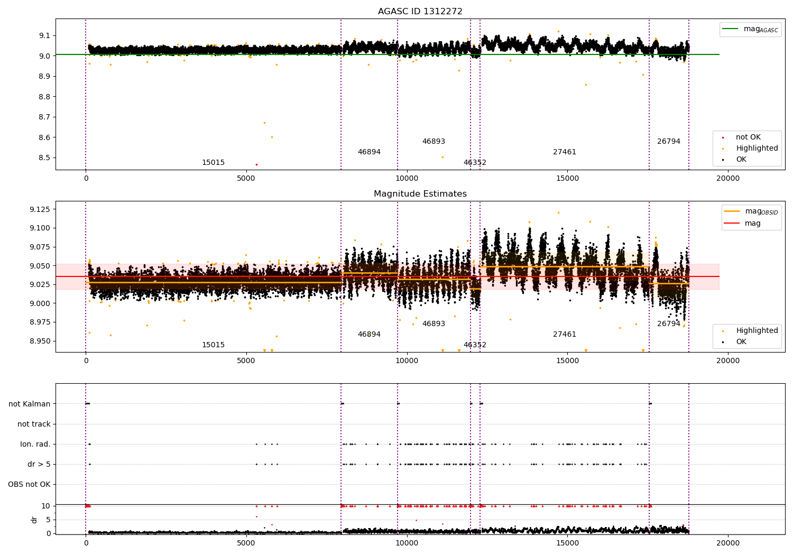Click y-axis tick 9.125 in middle plot
Screen dimensions: 793x555
(40, 209)
